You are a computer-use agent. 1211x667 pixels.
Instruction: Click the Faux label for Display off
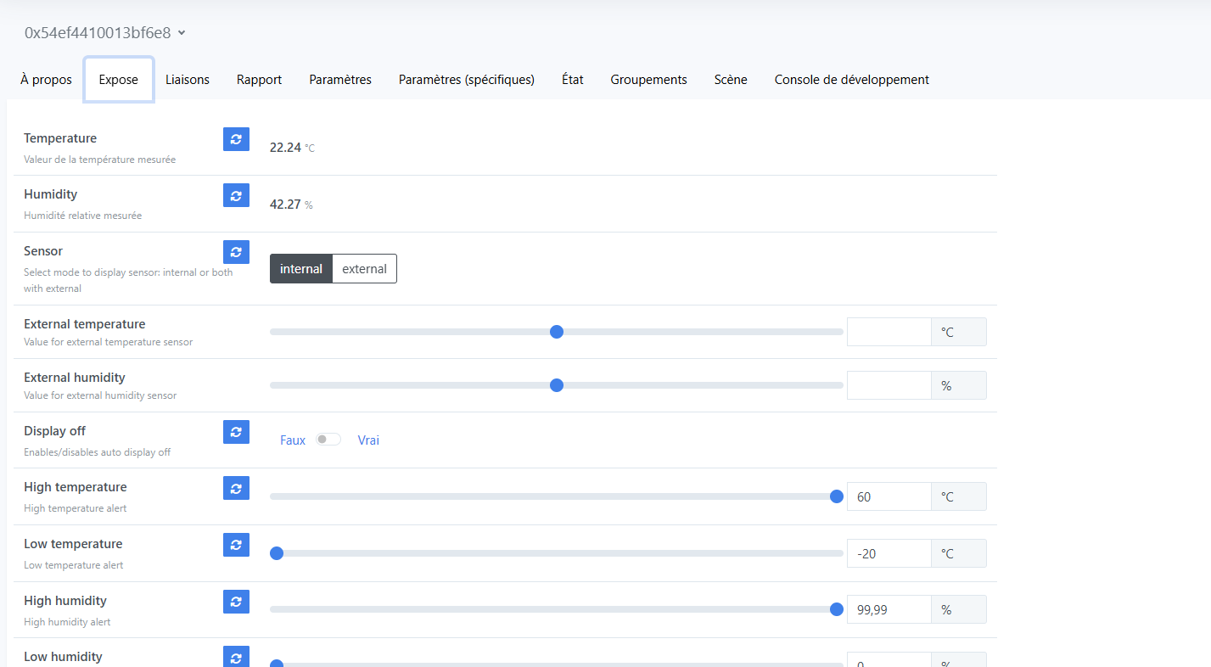(x=293, y=440)
